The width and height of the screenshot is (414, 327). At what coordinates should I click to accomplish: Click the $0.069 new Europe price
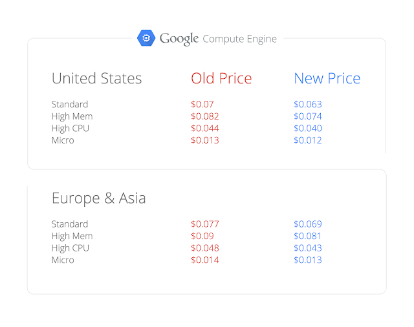click(307, 224)
